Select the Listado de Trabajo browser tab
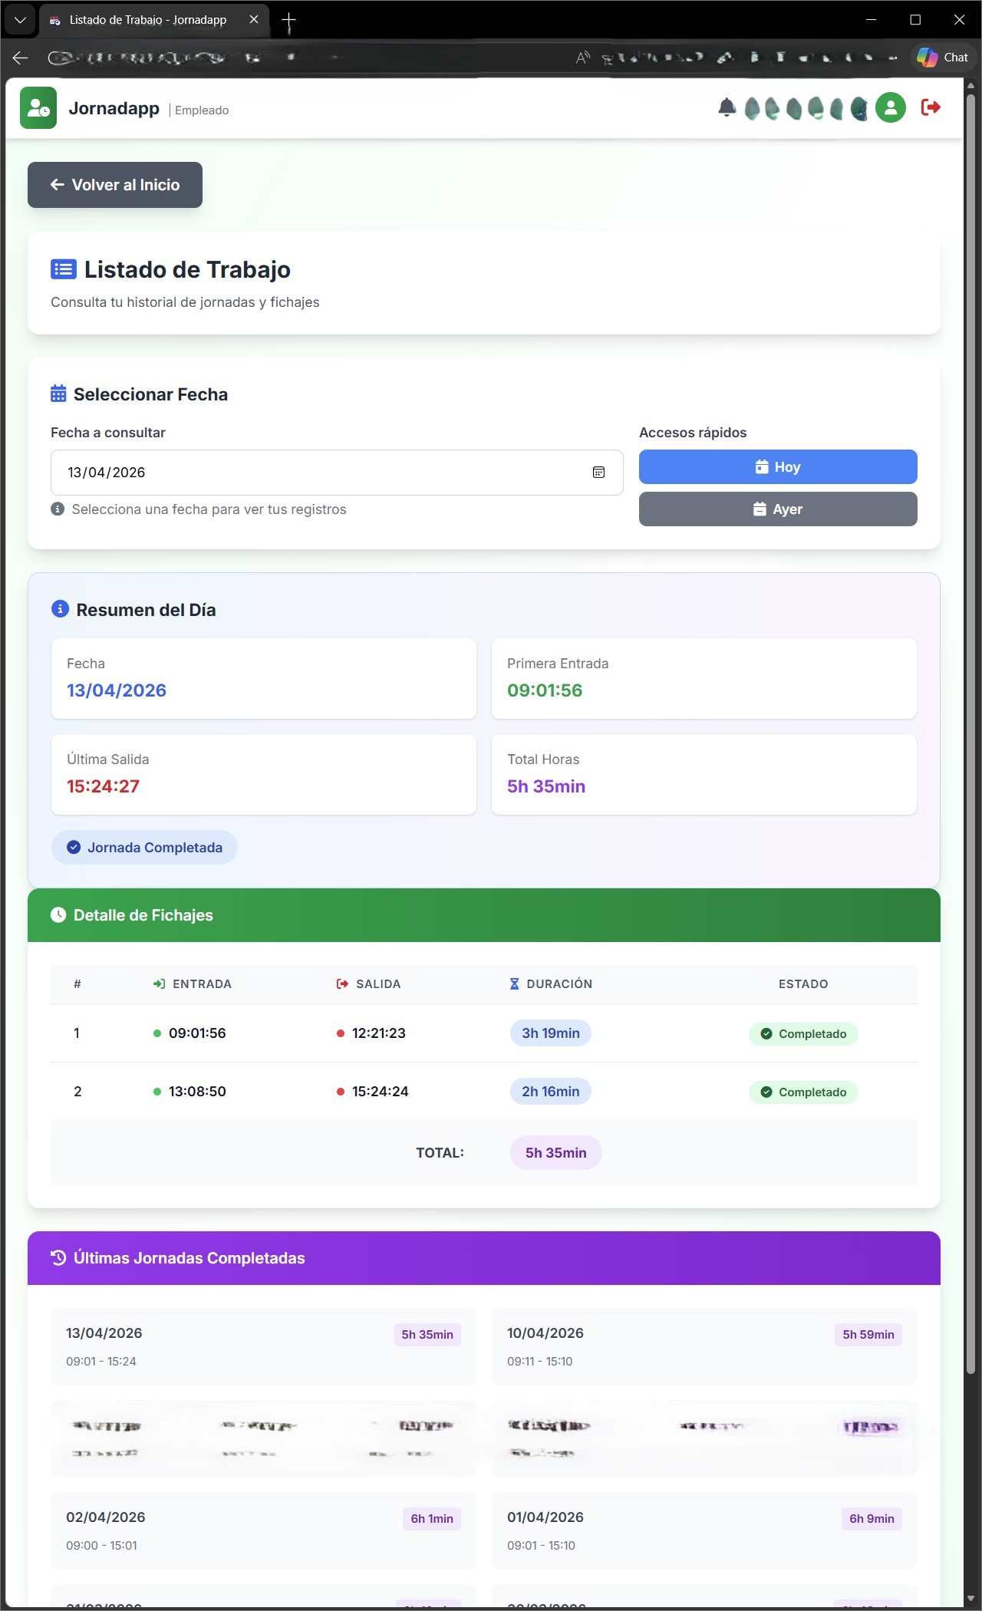Image resolution: width=982 pixels, height=1611 pixels. tap(147, 20)
